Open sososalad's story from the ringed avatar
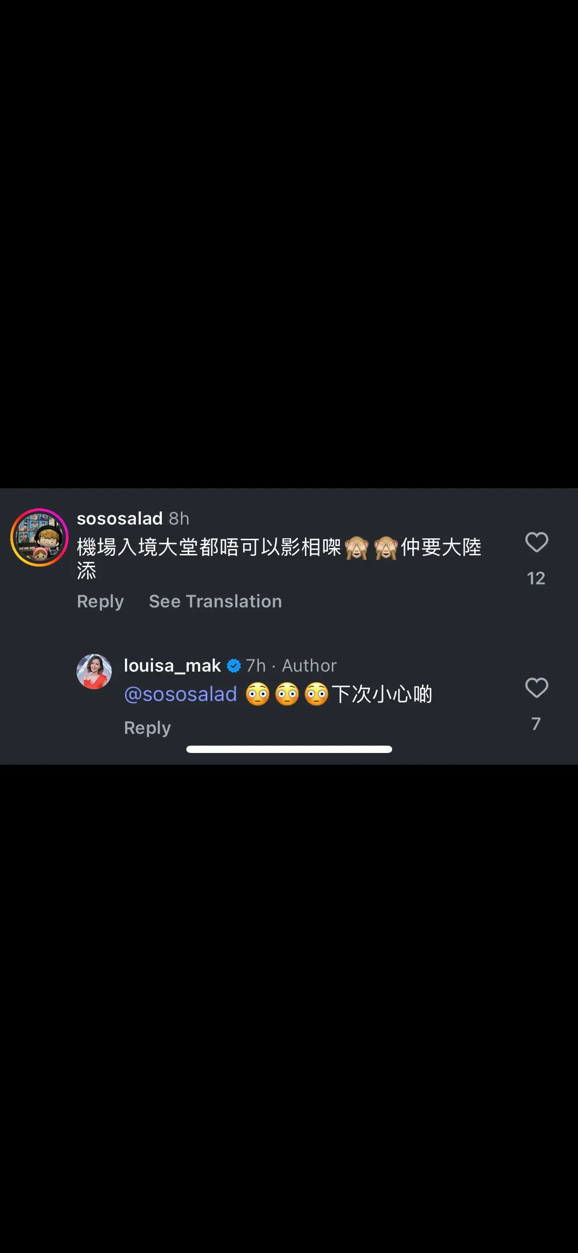The image size is (578, 1253). coord(39,537)
